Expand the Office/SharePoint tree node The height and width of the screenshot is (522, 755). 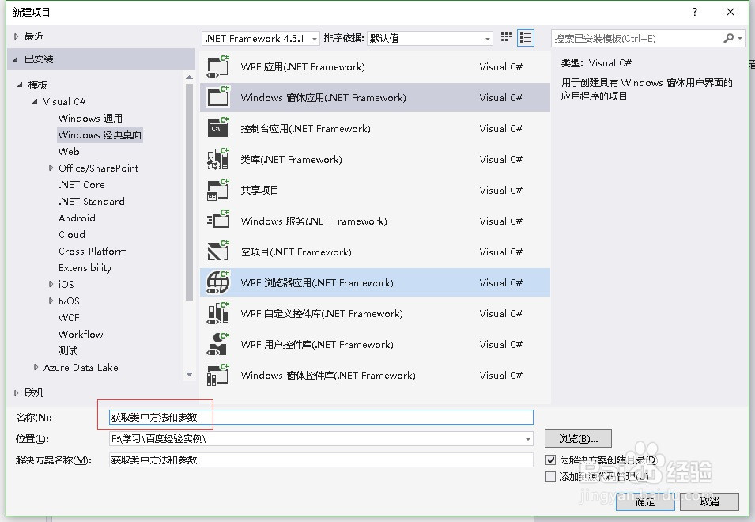pyautogui.click(x=50, y=168)
